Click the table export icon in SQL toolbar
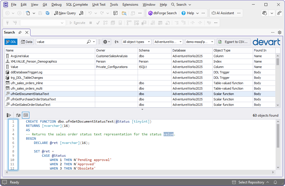285x186 pixels. [160, 23]
